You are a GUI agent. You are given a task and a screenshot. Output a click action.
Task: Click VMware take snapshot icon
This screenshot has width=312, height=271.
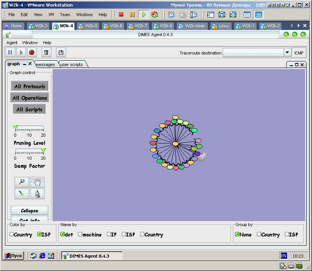(x=171, y=15)
